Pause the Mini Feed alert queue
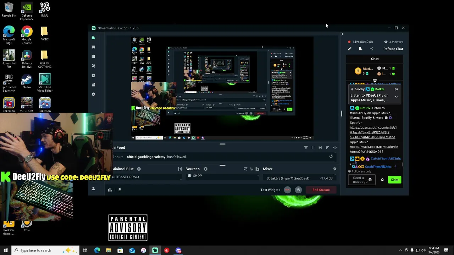The image size is (454, 255). [x=313, y=148]
